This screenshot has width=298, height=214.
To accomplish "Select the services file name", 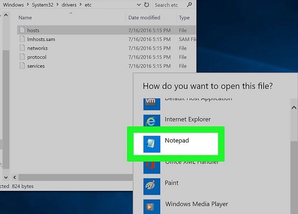I will click(x=36, y=66).
